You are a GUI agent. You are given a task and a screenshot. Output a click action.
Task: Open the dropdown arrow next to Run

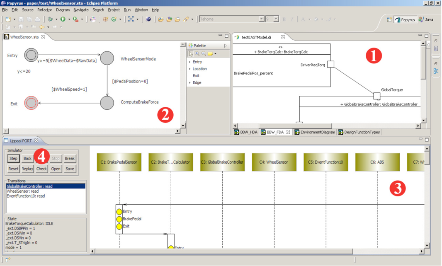pos(69,19)
